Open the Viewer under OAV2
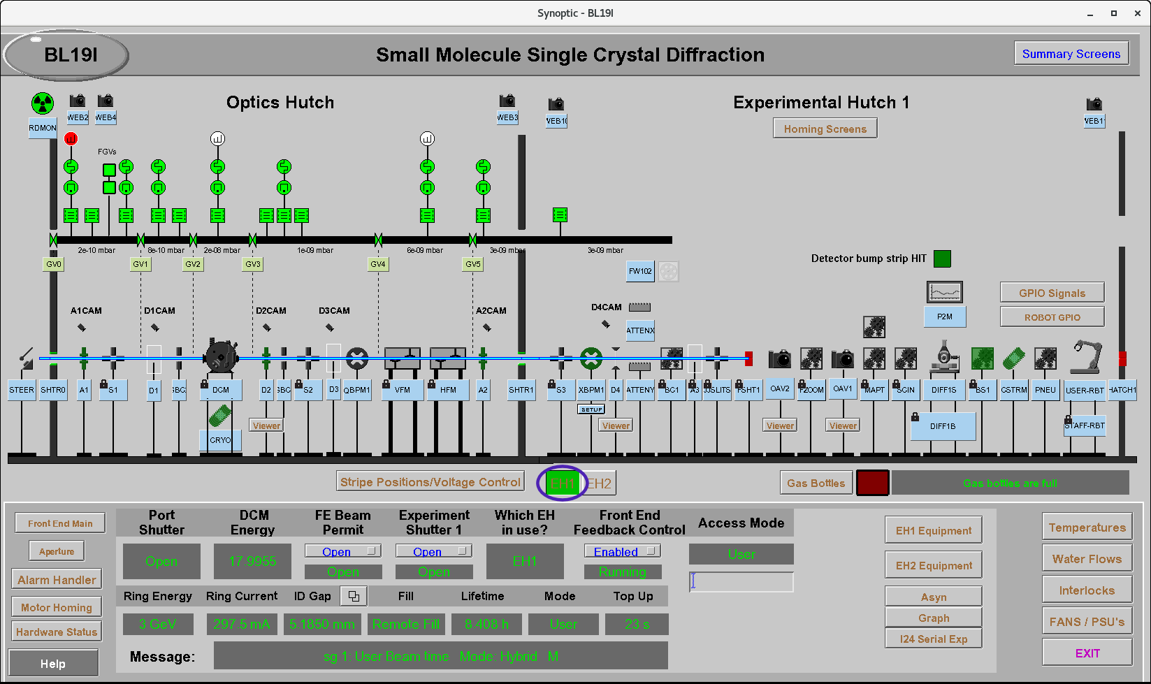The image size is (1151, 684). coord(780,425)
